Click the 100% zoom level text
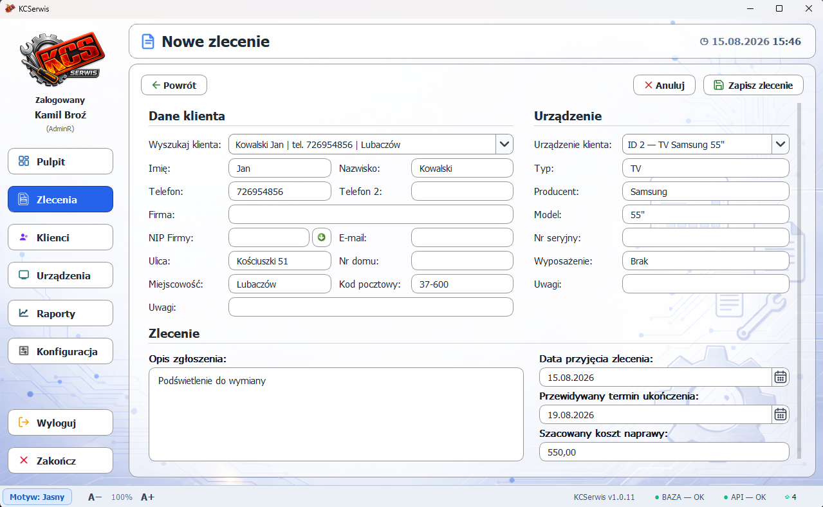Screen dimensions: 823x507 (x=122, y=497)
